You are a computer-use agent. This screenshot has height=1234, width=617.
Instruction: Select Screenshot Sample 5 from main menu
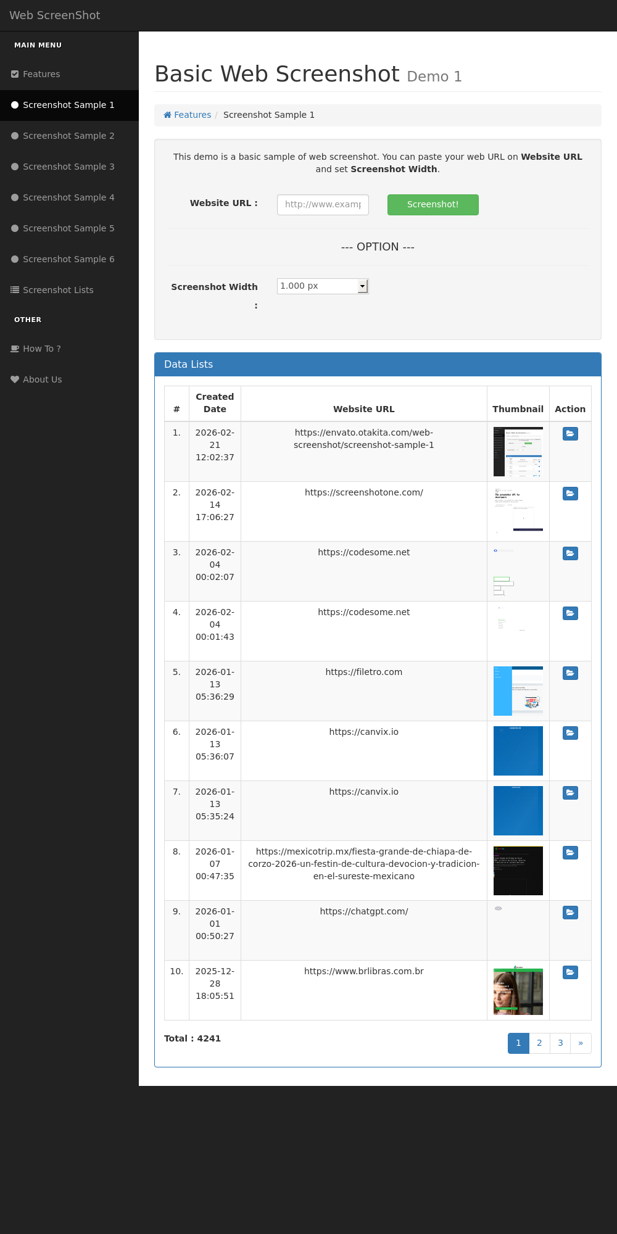(x=68, y=228)
